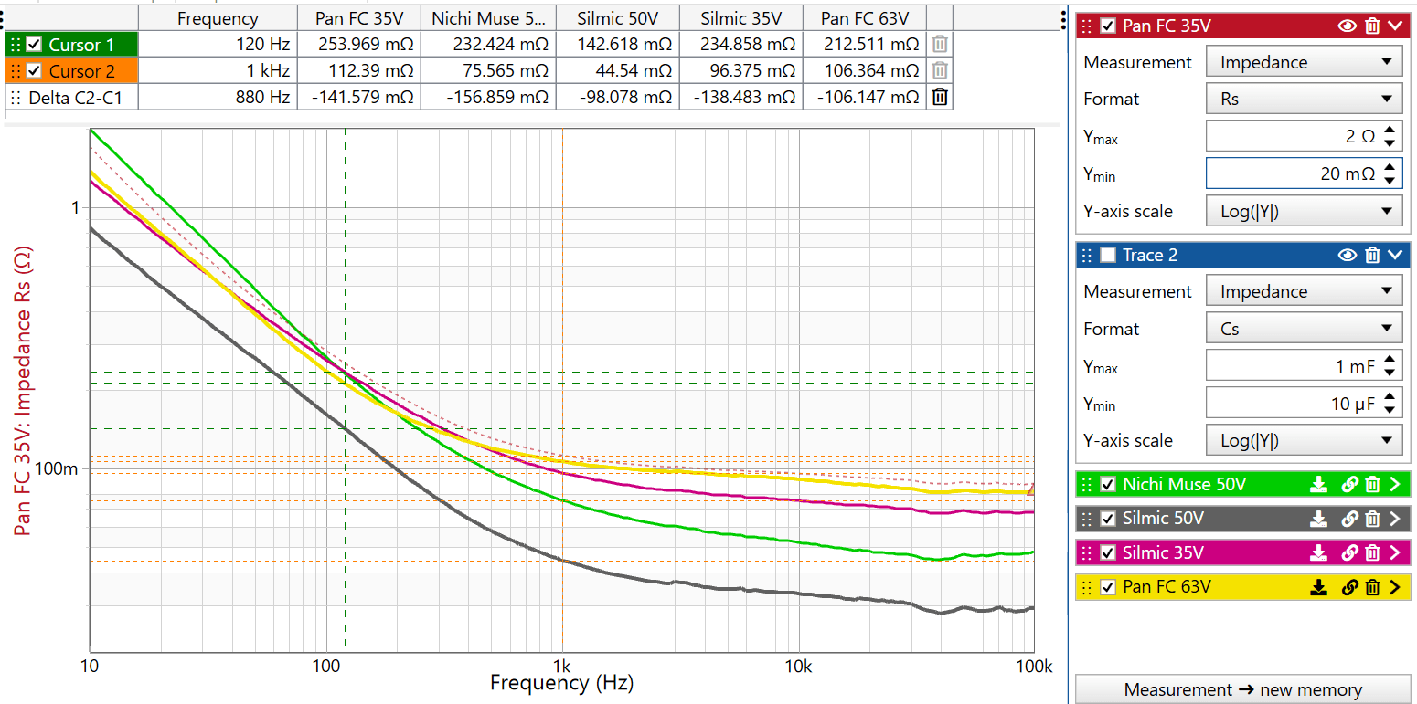Collapse the Trace 2 panel chevron
The height and width of the screenshot is (704, 1417).
coord(1394,255)
